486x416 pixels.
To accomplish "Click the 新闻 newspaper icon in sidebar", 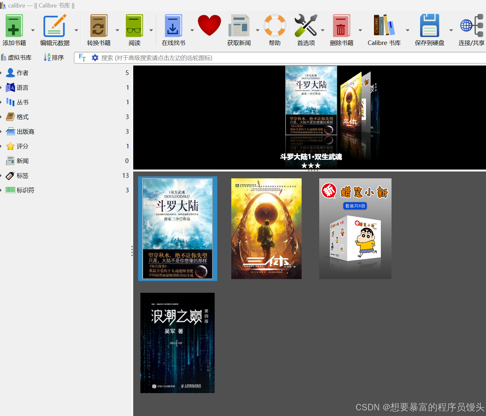I will [10, 161].
